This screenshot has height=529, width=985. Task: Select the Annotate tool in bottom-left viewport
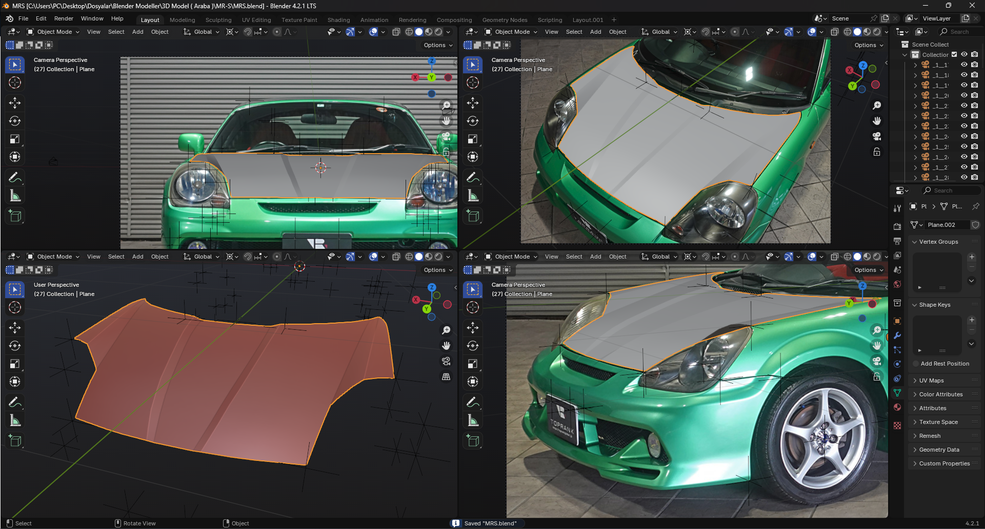click(15, 403)
